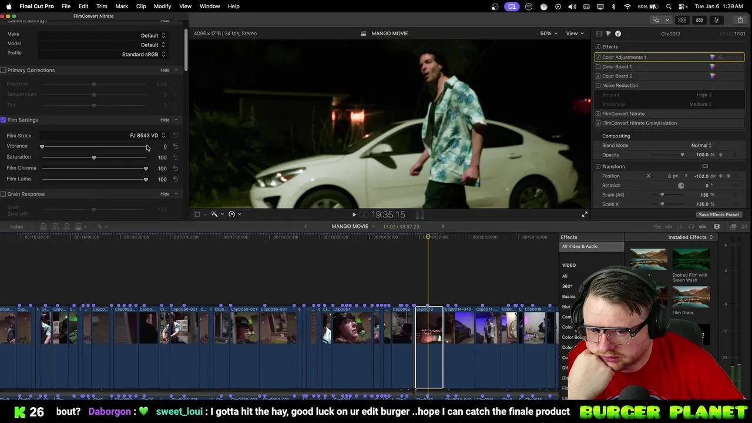Open the viewer 50% zoom dropdown
752x423 pixels.
(549, 33)
